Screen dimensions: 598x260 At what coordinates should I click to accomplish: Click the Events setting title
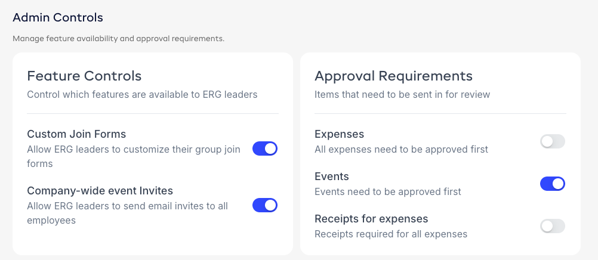click(x=331, y=177)
